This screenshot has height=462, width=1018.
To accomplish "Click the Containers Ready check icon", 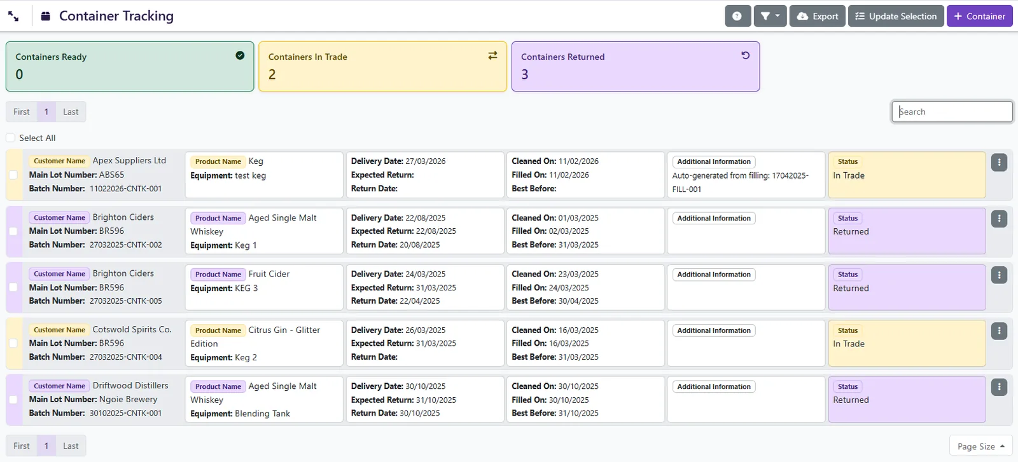I will point(240,55).
